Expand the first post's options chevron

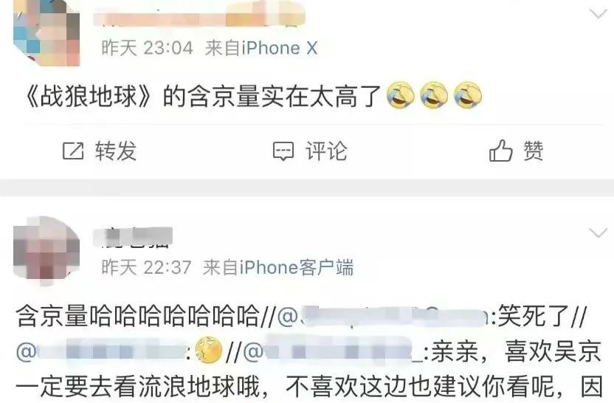click(598, 15)
